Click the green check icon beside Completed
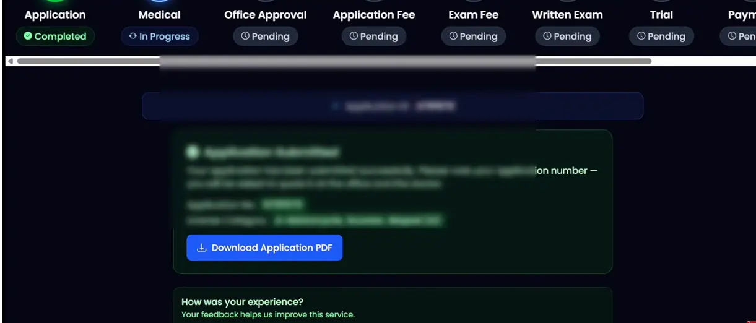The width and height of the screenshot is (756, 323). coord(28,37)
